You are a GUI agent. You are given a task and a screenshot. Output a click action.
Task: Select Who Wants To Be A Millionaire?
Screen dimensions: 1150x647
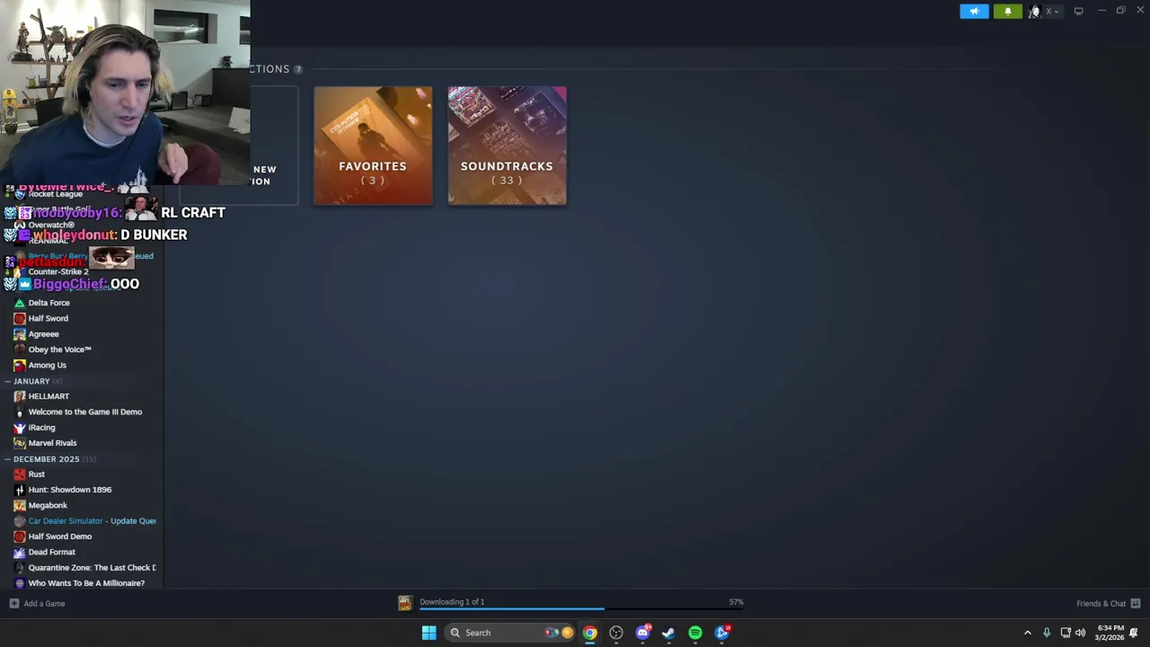[x=86, y=583]
